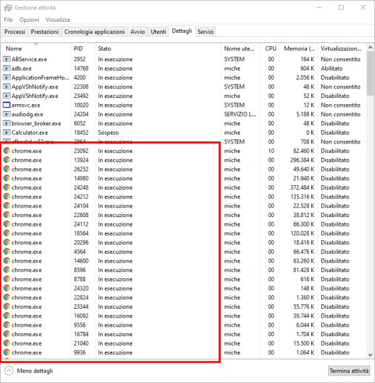Click the Calculator.exe process icon
The width and height of the screenshot is (375, 383).
tap(7, 133)
